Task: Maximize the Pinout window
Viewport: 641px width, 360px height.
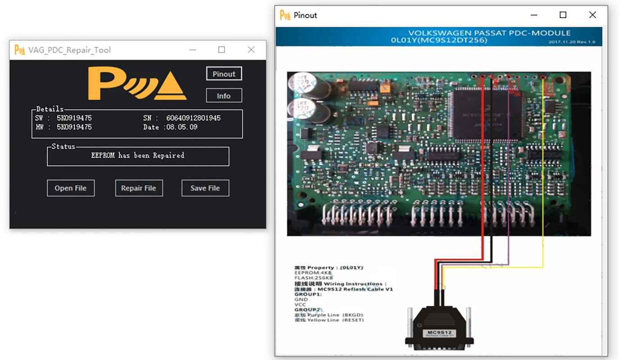Action: click(x=563, y=15)
